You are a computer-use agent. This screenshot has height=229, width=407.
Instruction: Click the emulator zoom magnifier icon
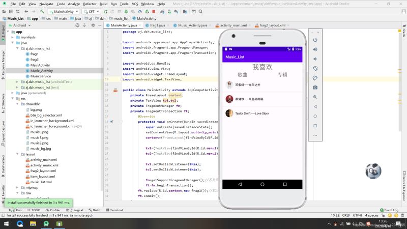coord(315,97)
